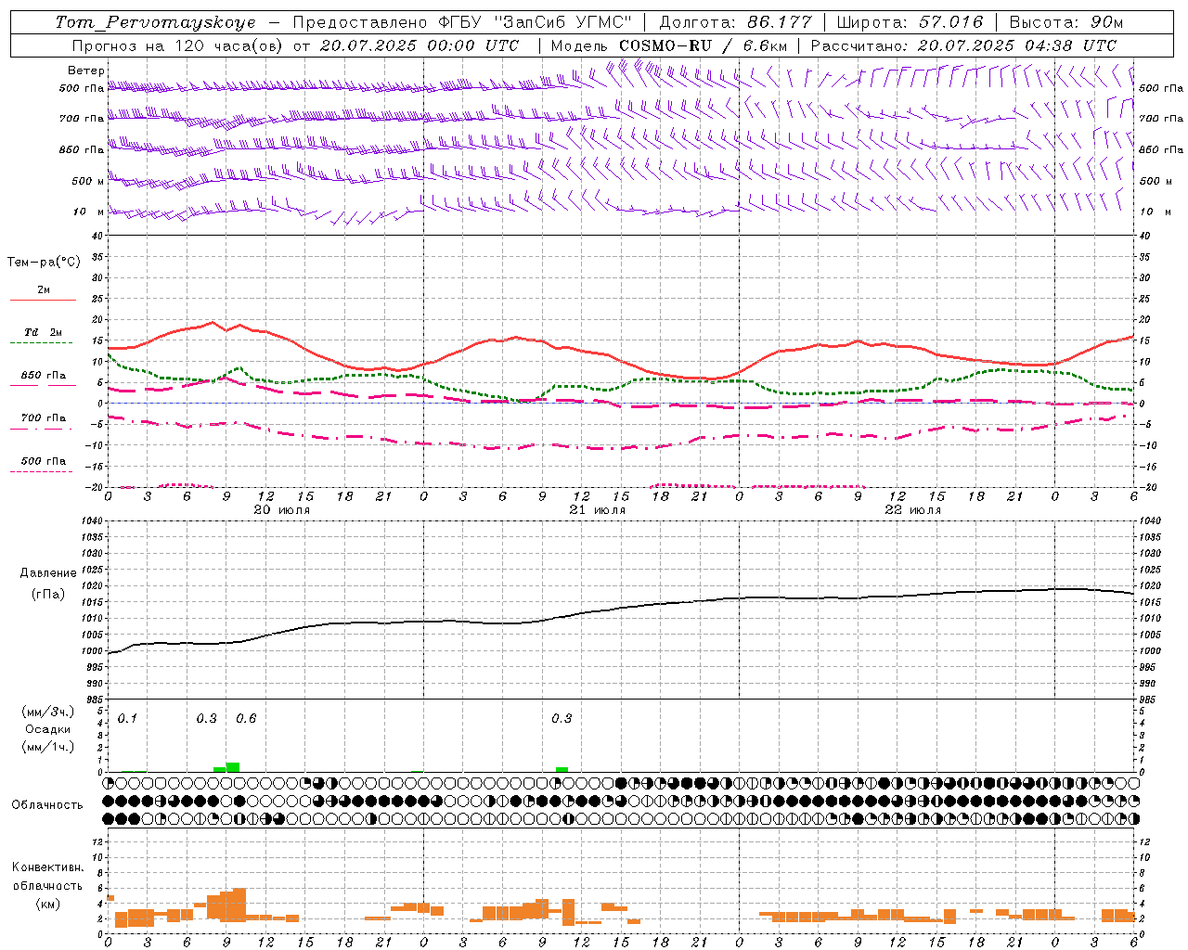Click the "Рассчитано: 20.07.2025 04:38 UTC" timestamp
Viewport: 1188px width, 950px height.
coord(963,45)
